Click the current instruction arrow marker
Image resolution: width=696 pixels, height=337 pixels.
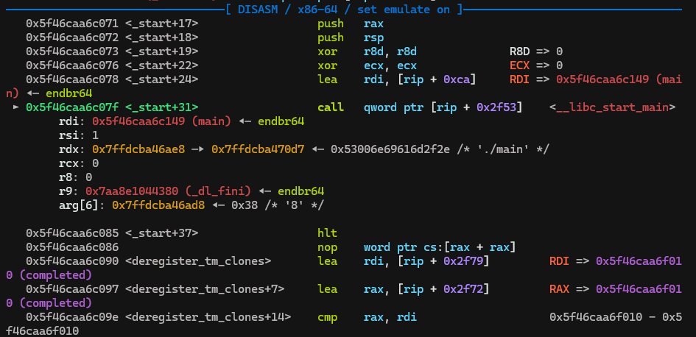click(x=16, y=107)
